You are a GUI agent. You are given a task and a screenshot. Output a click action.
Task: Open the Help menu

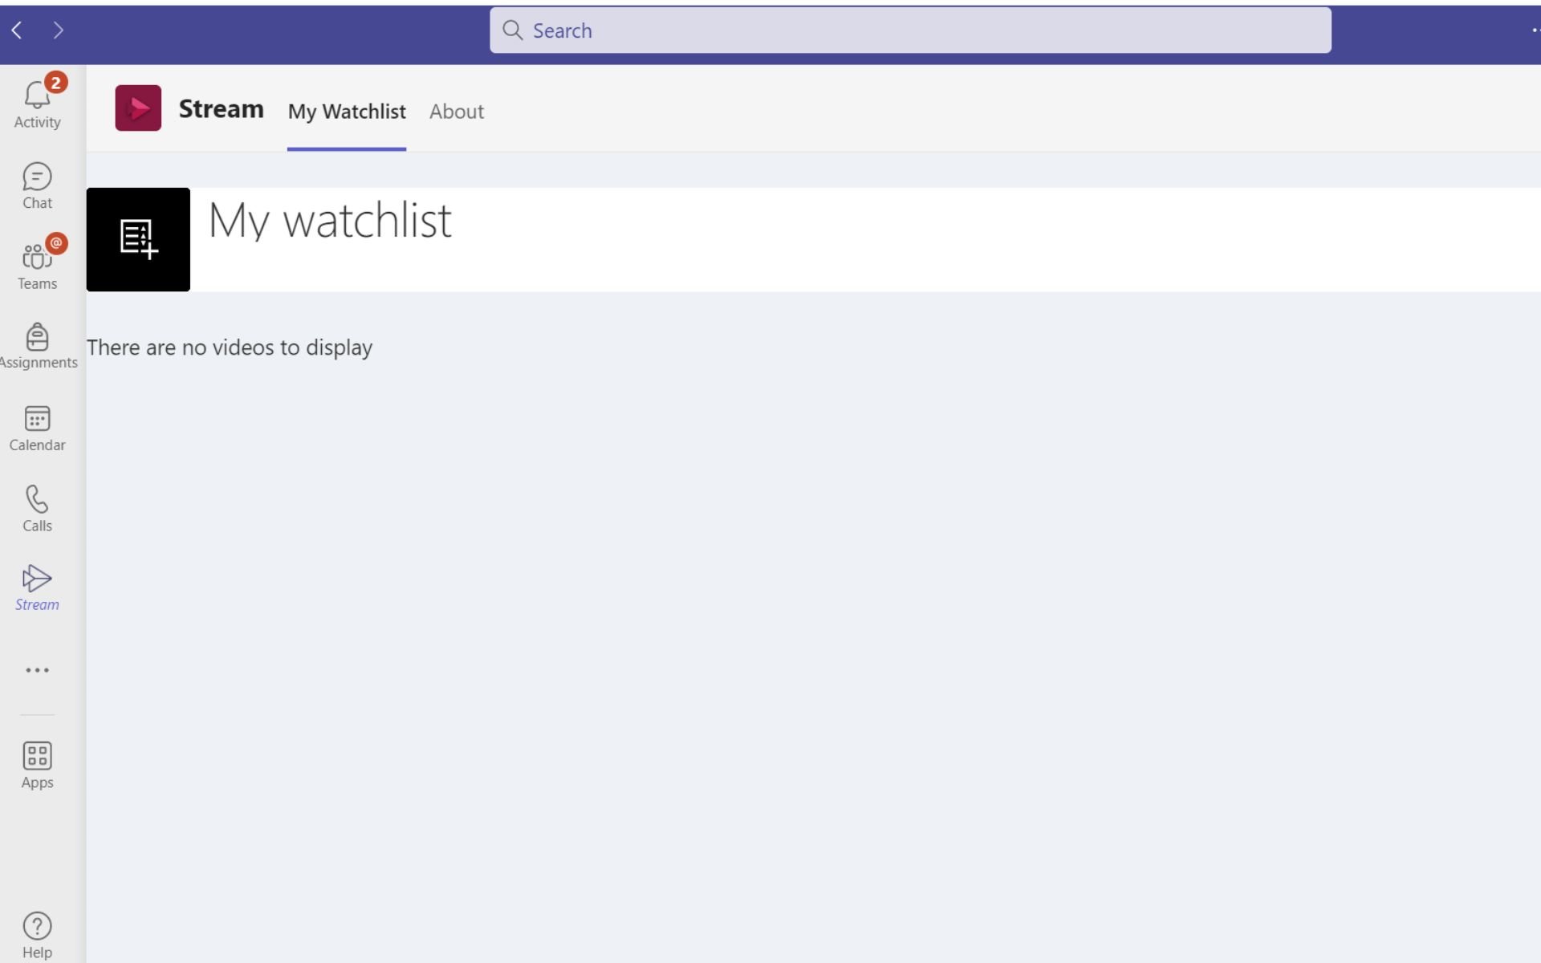37,936
